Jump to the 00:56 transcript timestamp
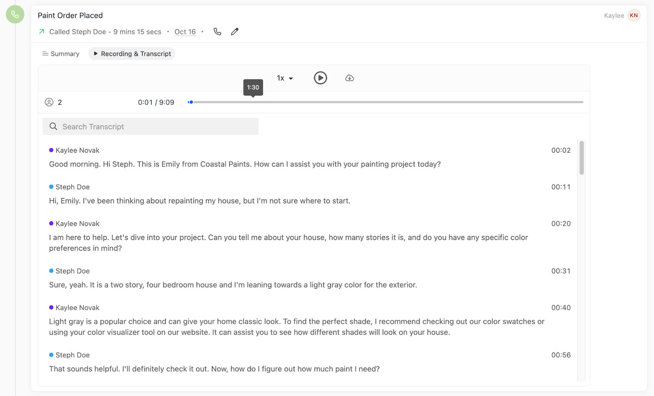 (561, 355)
